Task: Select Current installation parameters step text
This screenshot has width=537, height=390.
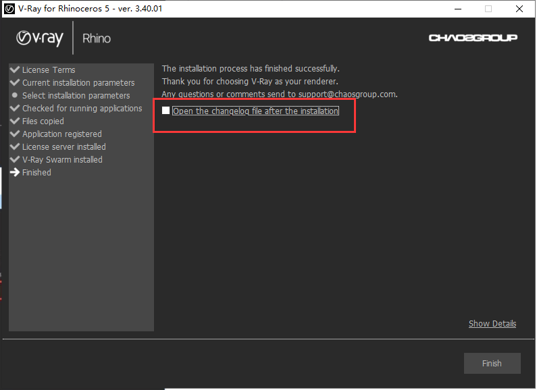Action: (x=78, y=83)
